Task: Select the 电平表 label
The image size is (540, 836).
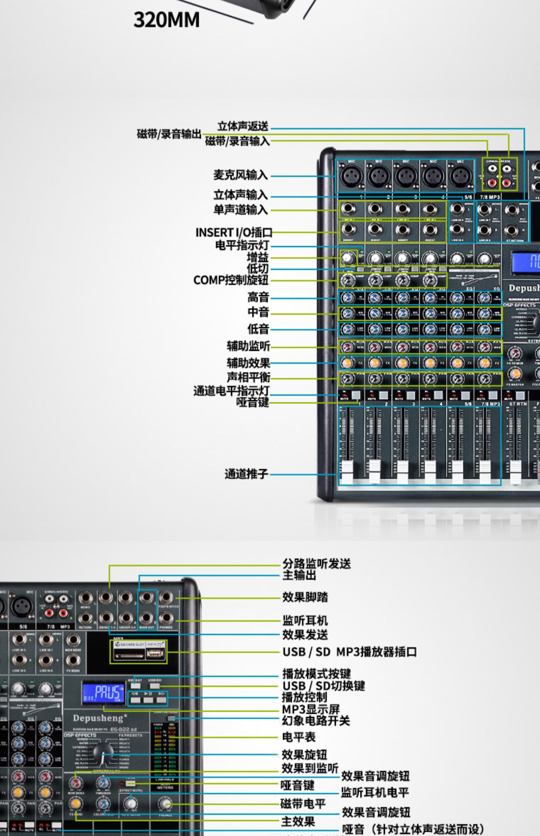Action: (299, 737)
